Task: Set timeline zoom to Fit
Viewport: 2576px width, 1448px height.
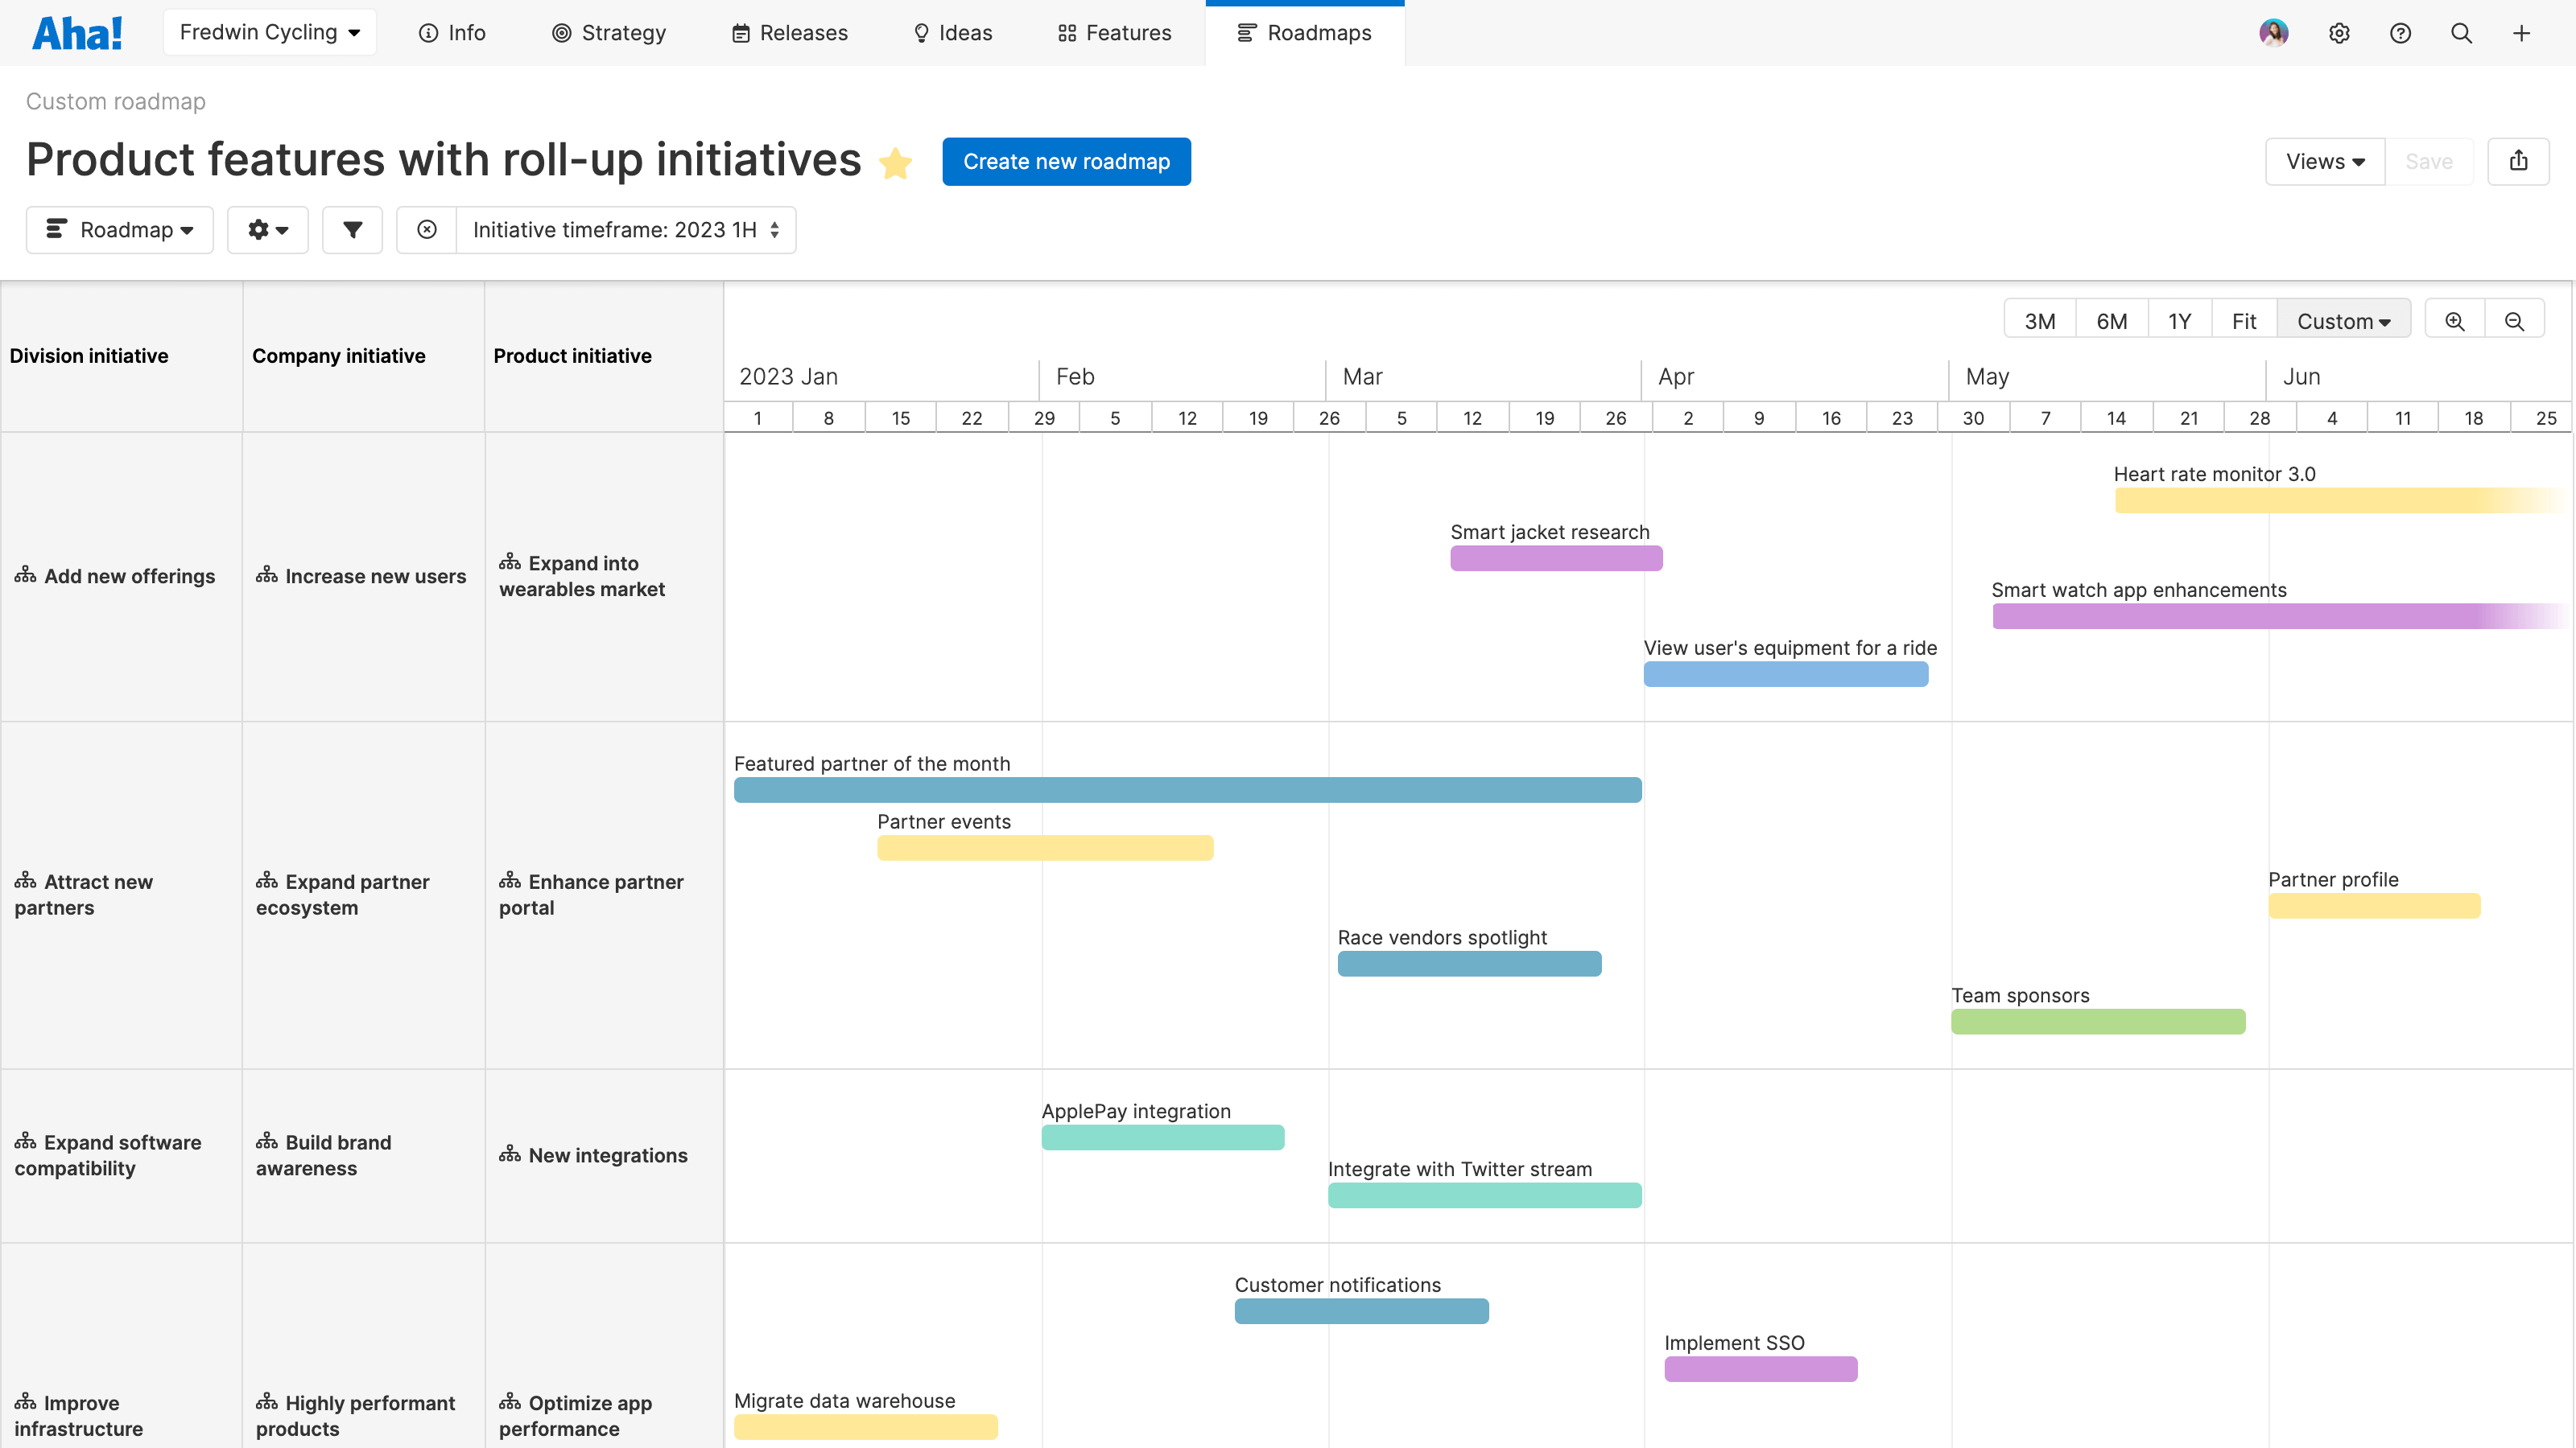Action: [x=2244, y=320]
